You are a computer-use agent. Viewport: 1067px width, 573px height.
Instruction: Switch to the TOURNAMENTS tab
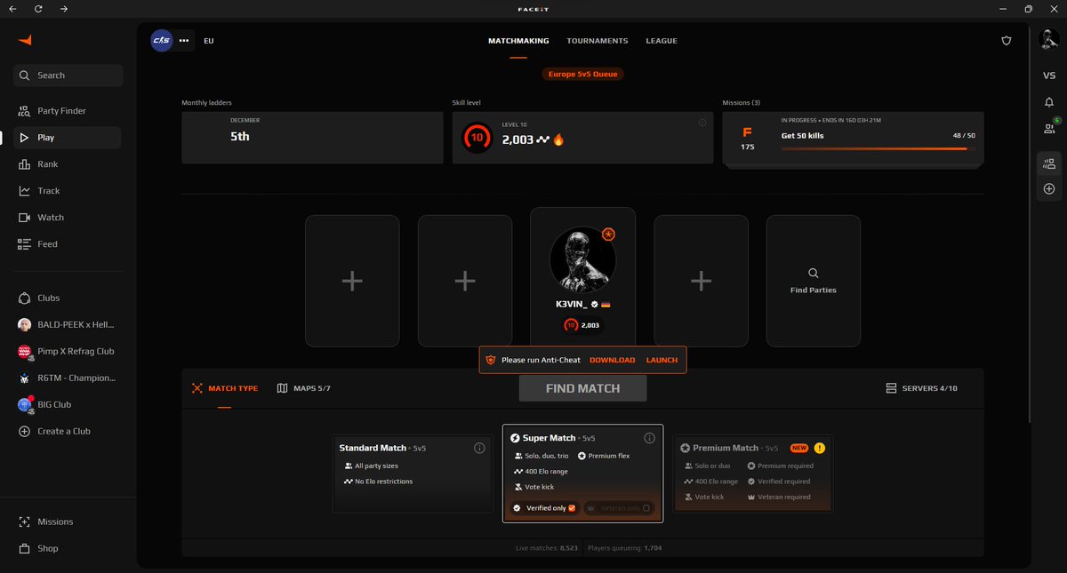(598, 41)
